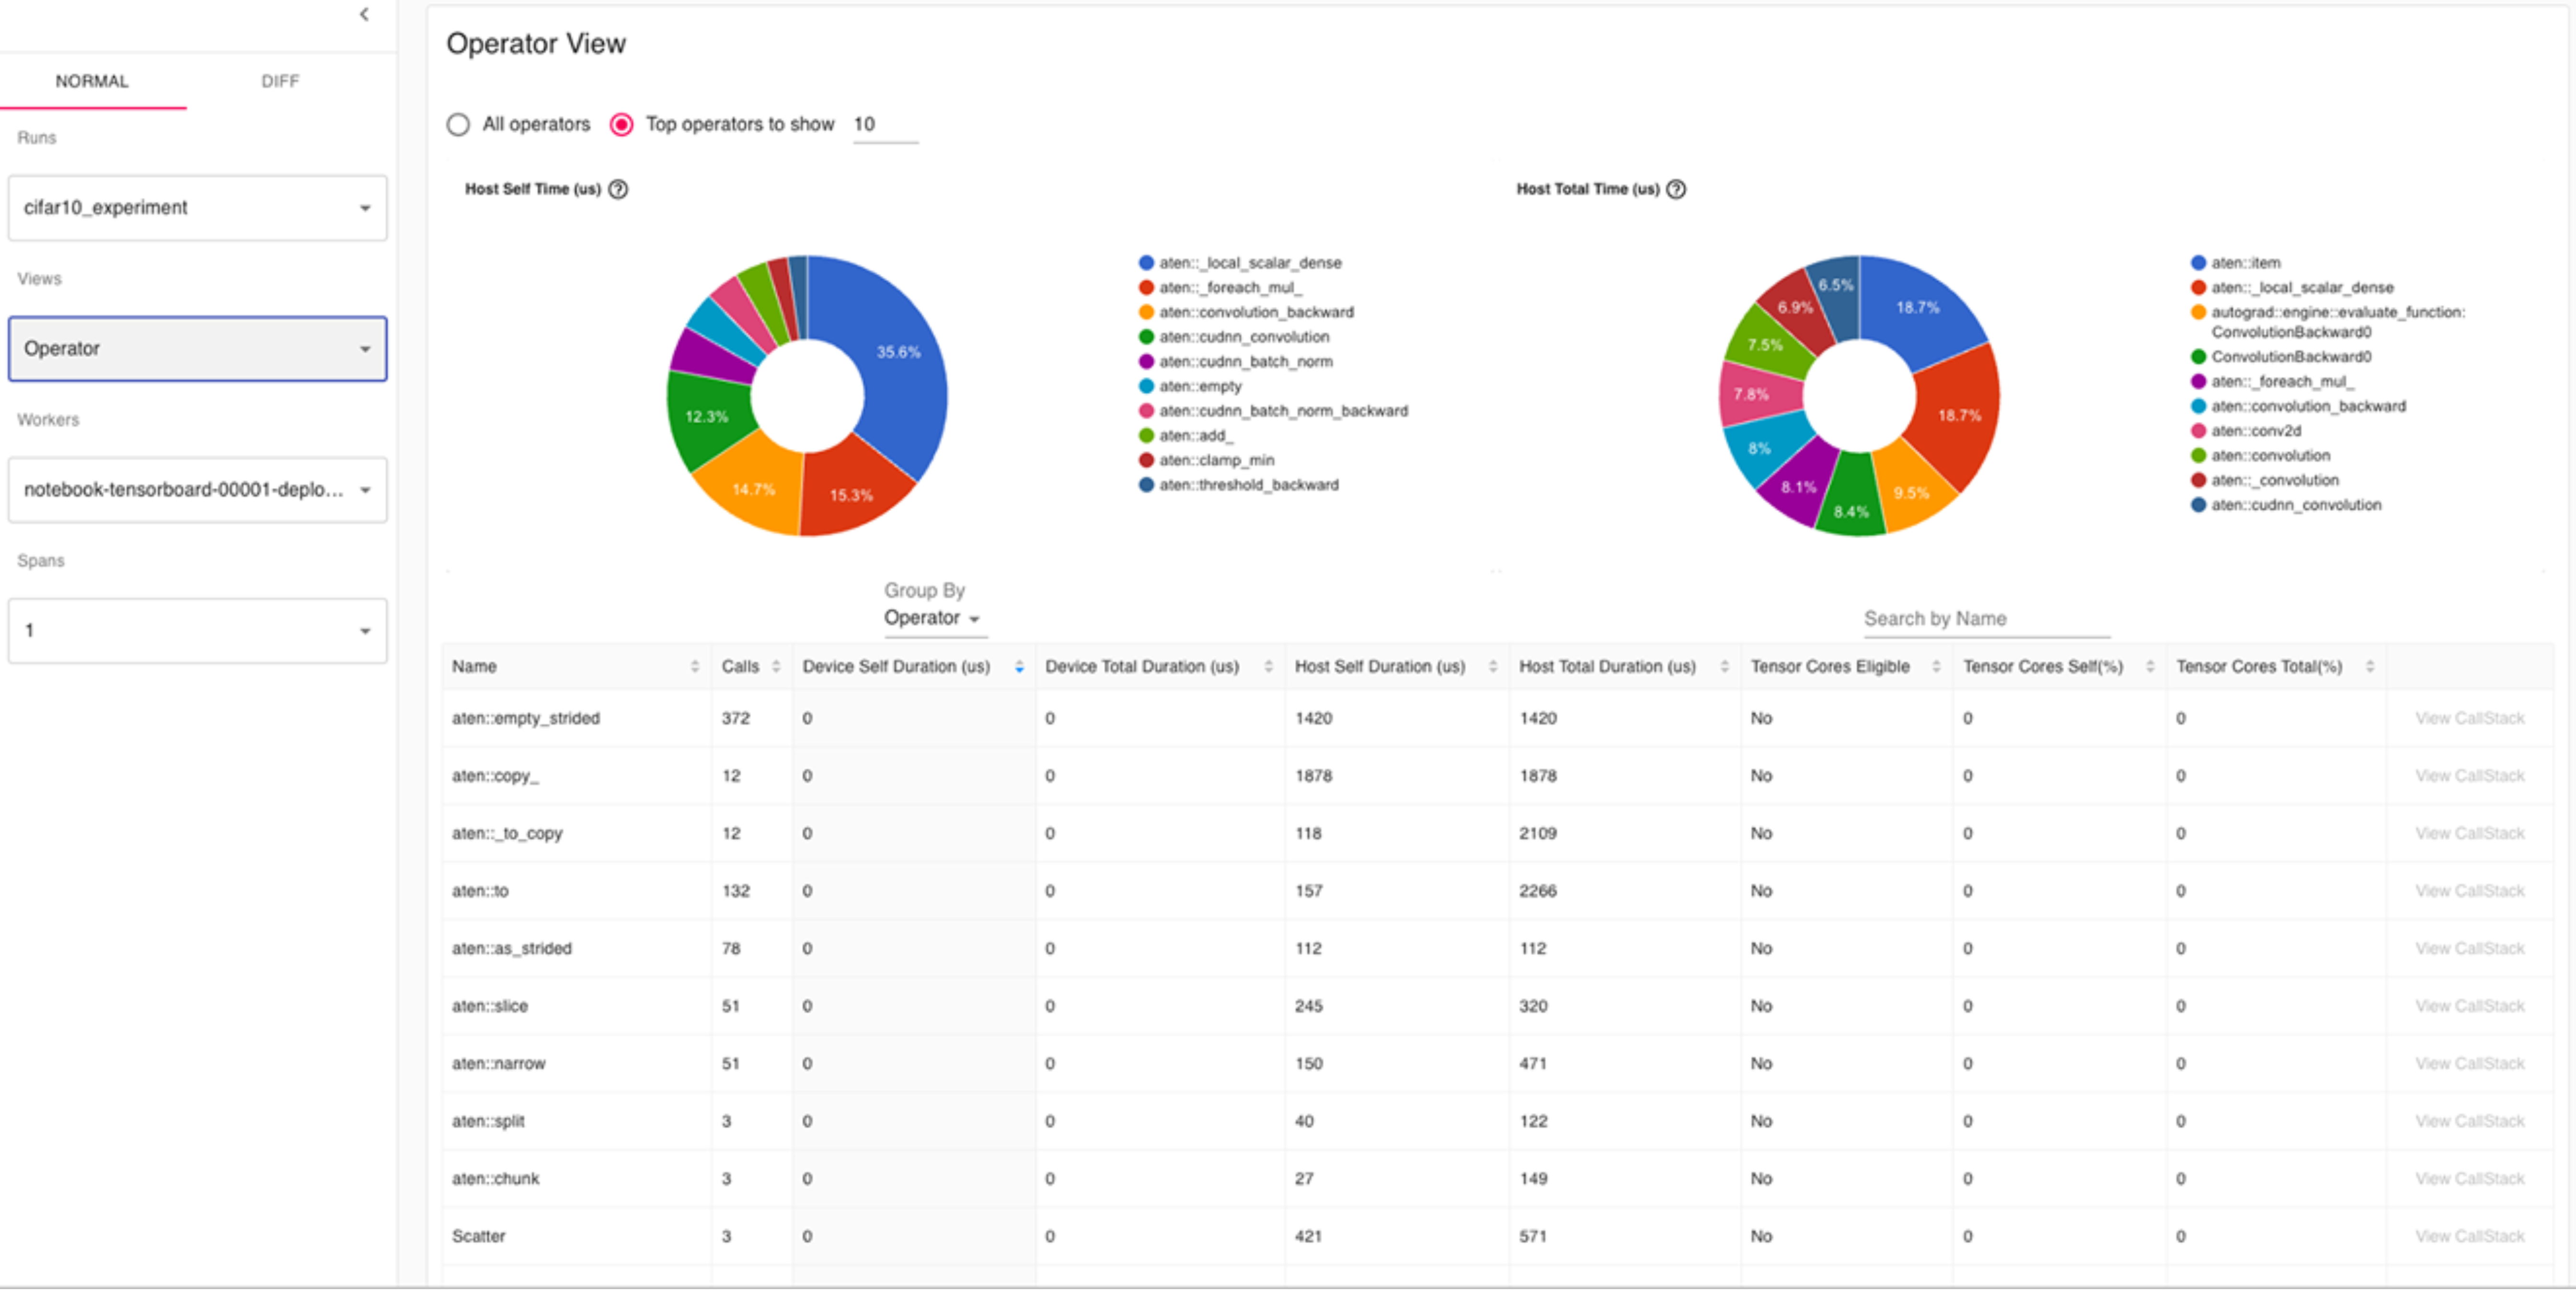The width and height of the screenshot is (2576, 1291).
Task: Sort table by Name column sort icon
Action: pos(694,667)
